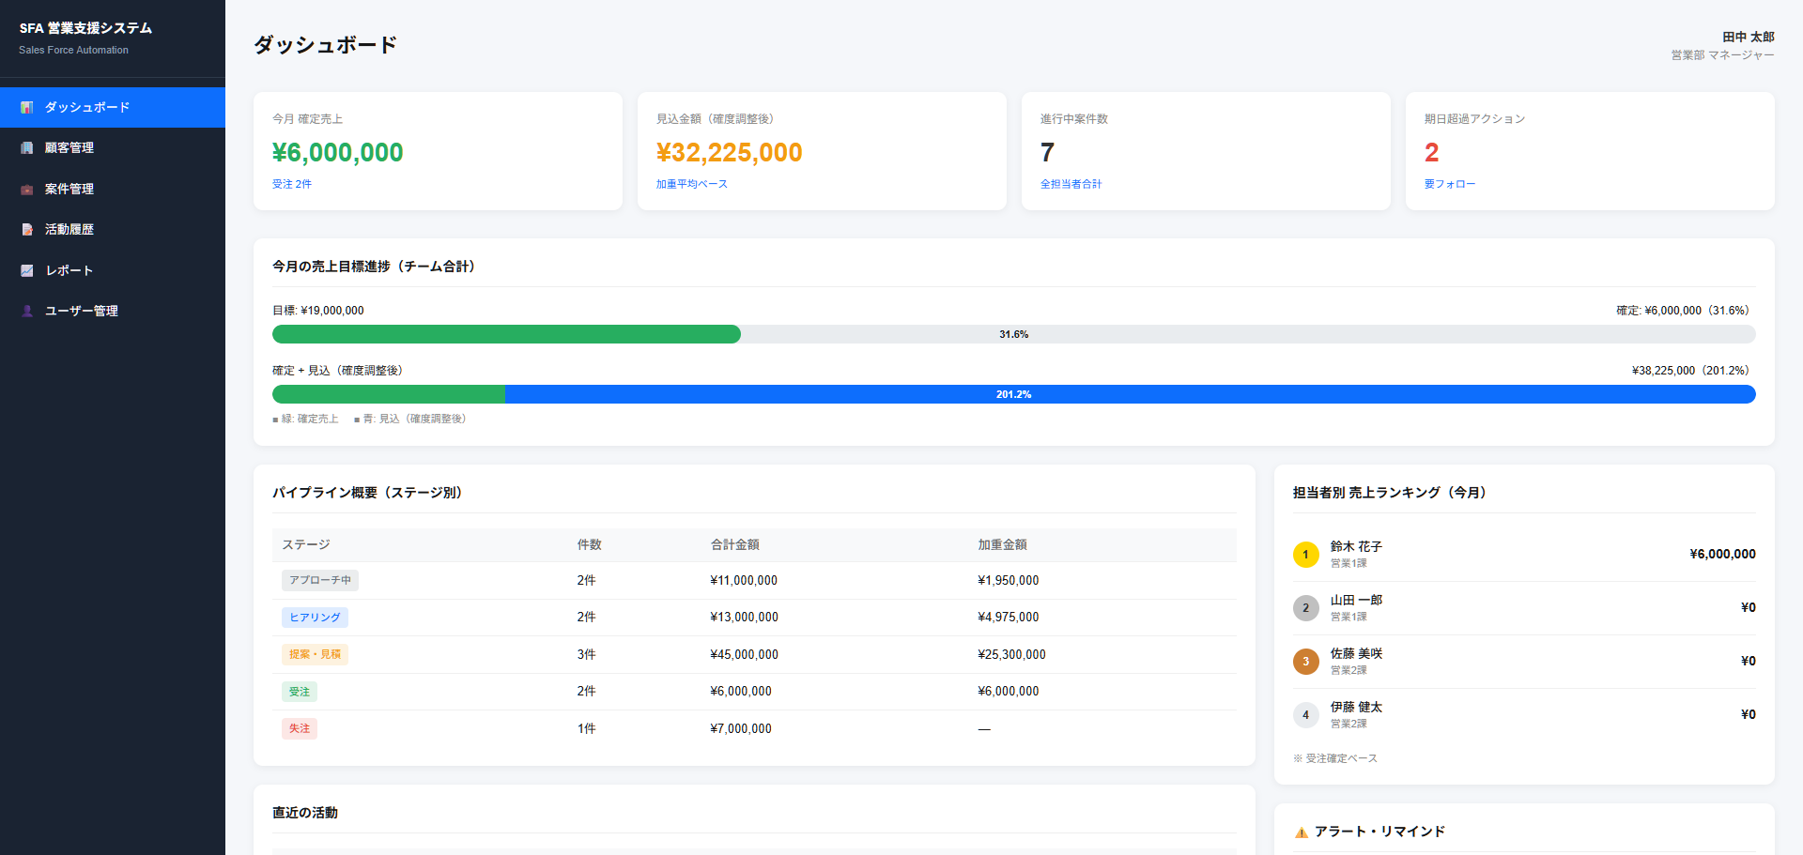Click 山田 一郎 in the sales ranking
Image resolution: width=1803 pixels, height=855 pixels.
click(x=1356, y=600)
